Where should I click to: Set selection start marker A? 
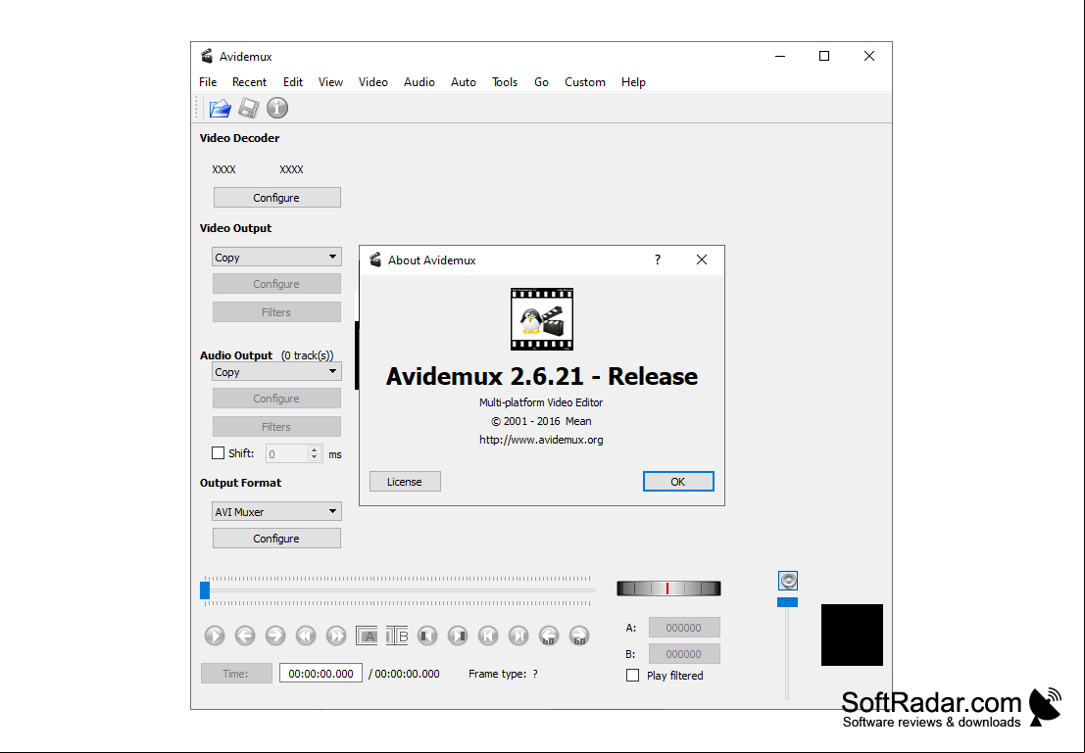pos(367,635)
